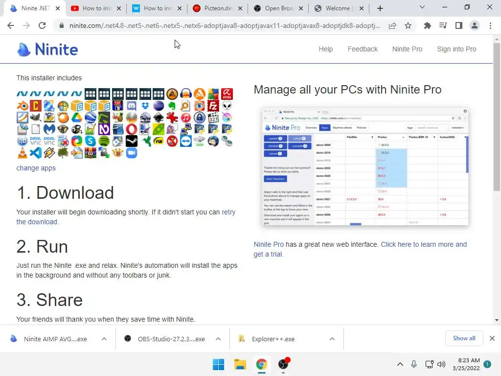Click the address bar URL

pos(225,25)
